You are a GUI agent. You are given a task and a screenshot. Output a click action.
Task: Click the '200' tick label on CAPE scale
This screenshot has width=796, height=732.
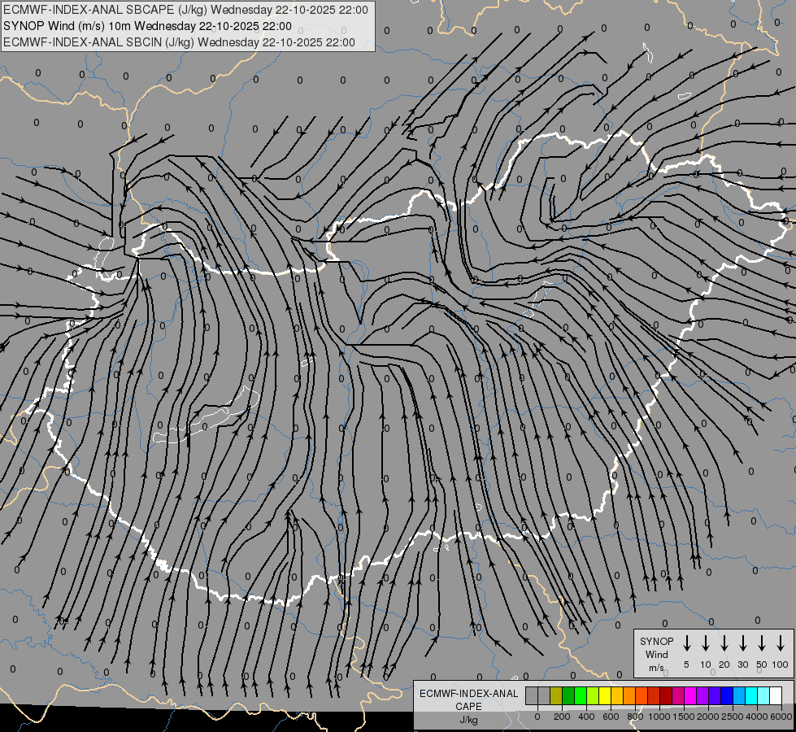(562, 717)
